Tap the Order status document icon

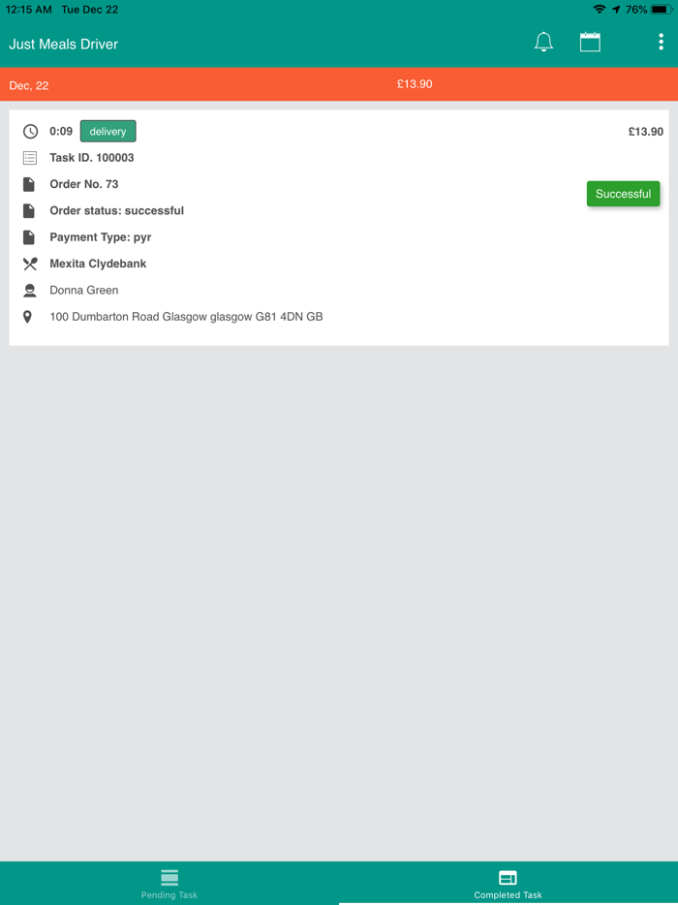click(x=29, y=210)
